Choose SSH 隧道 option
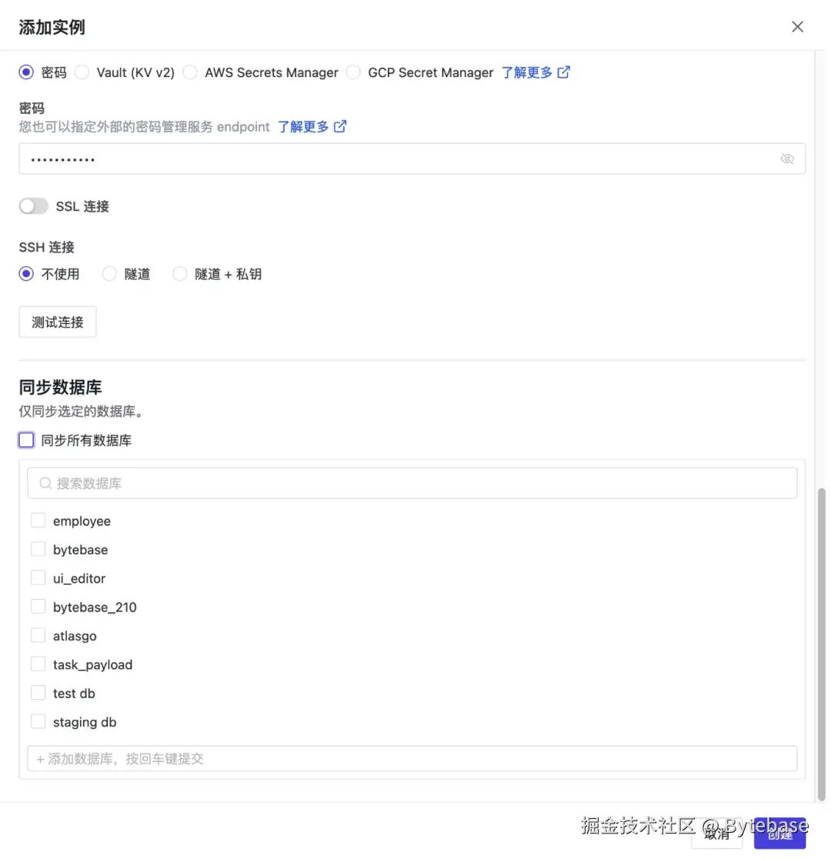The height and width of the screenshot is (859, 831). (x=109, y=274)
